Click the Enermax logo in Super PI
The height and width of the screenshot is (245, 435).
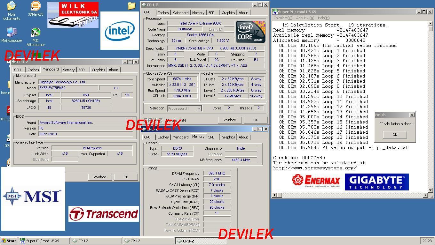point(316,181)
